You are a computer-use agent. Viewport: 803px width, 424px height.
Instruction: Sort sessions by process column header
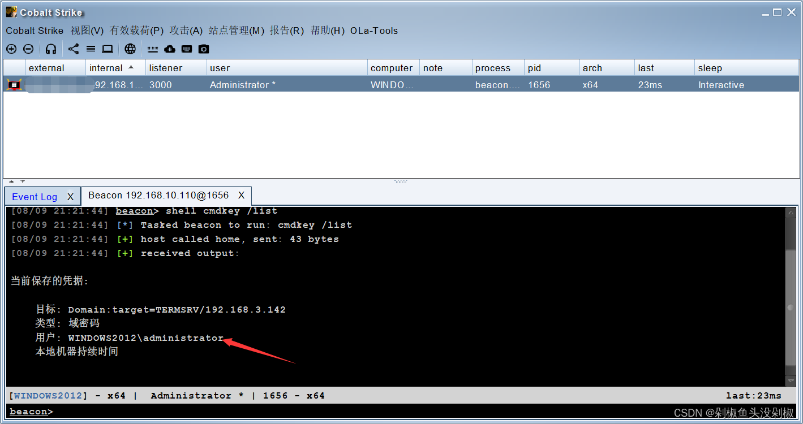point(498,68)
